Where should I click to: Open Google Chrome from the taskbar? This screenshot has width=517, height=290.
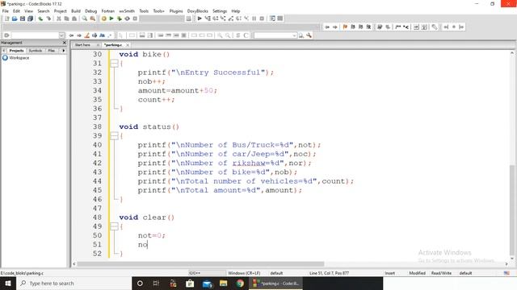pyautogui.click(x=240, y=283)
